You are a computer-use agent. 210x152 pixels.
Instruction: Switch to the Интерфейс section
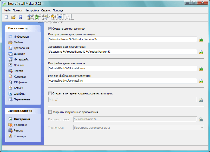19,59
